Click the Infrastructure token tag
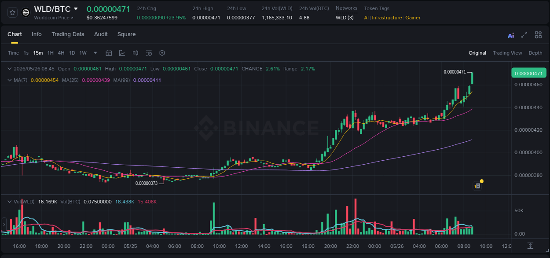 [x=387, y=18]
